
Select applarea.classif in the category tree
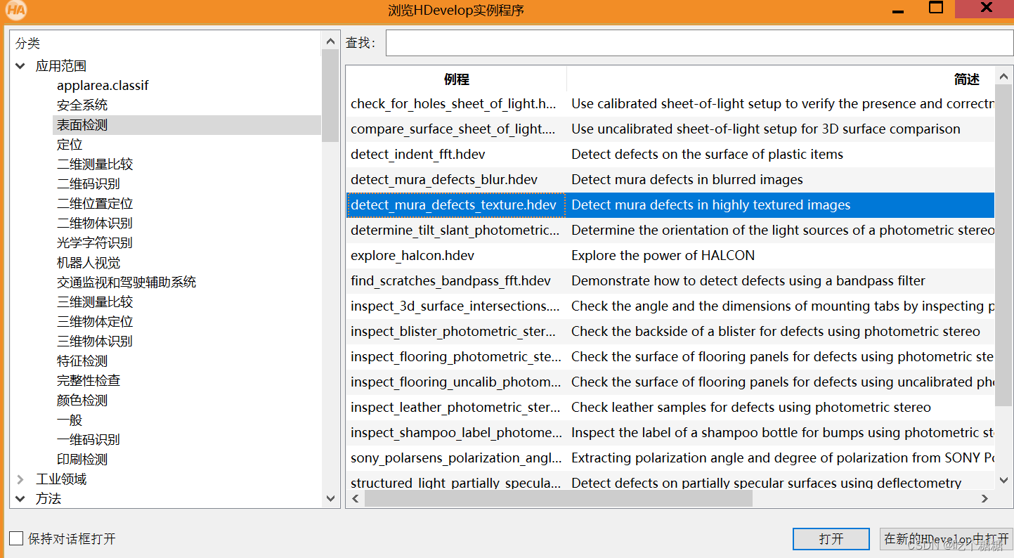click(103, 86)
